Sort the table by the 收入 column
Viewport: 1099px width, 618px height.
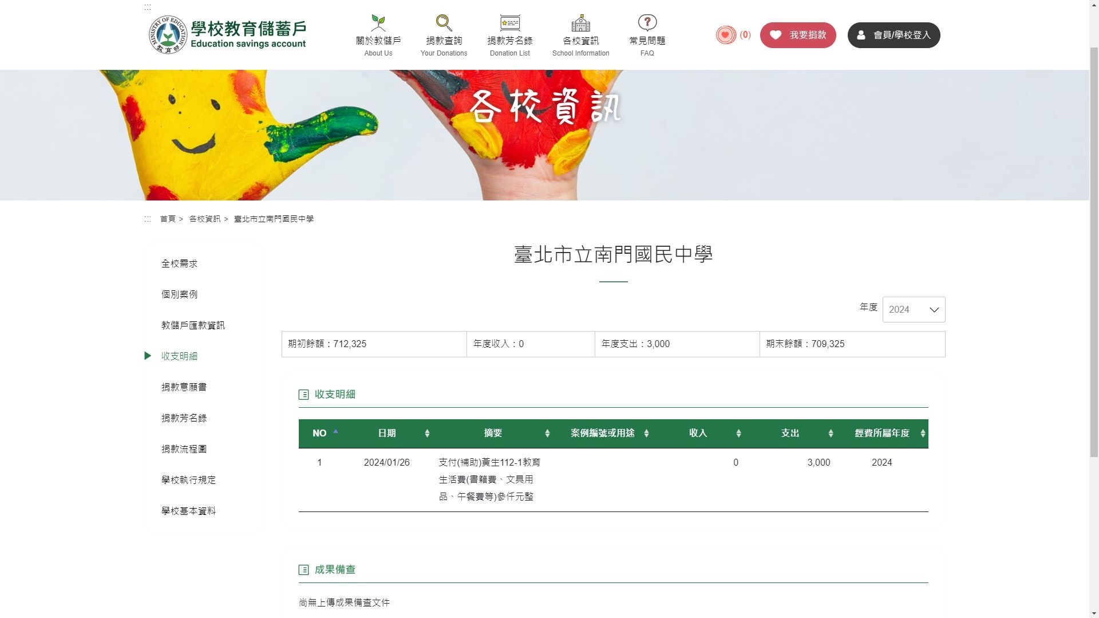click(x=699, y=434)
